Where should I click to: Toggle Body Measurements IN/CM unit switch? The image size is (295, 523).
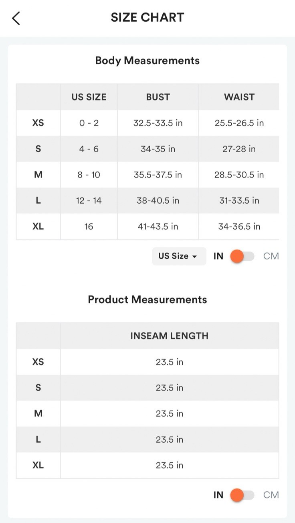click(242, 256)
